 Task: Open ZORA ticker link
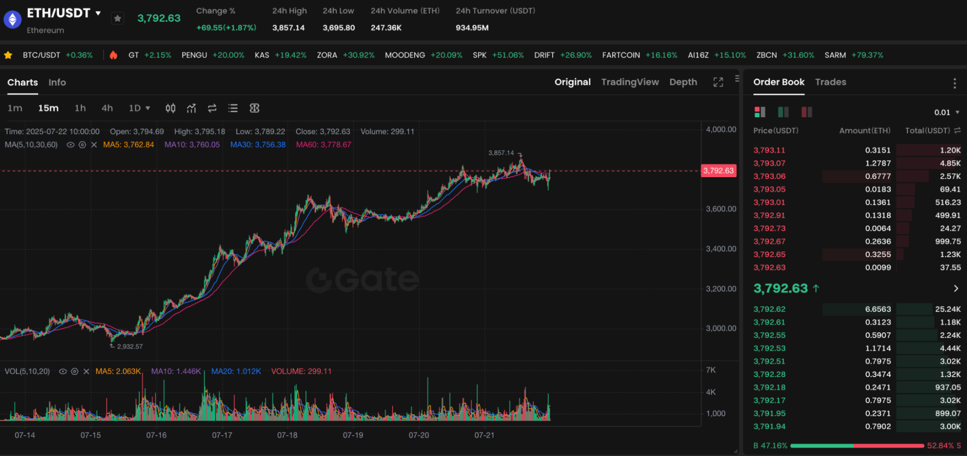(x=346, y=55)
